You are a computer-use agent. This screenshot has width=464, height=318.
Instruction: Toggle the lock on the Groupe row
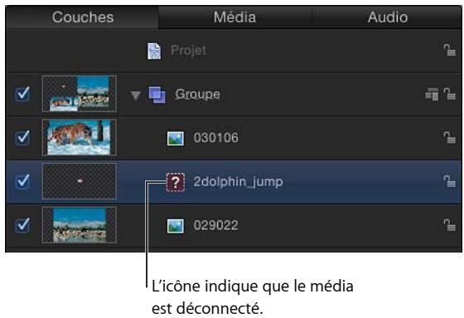(x=449, y=94)
